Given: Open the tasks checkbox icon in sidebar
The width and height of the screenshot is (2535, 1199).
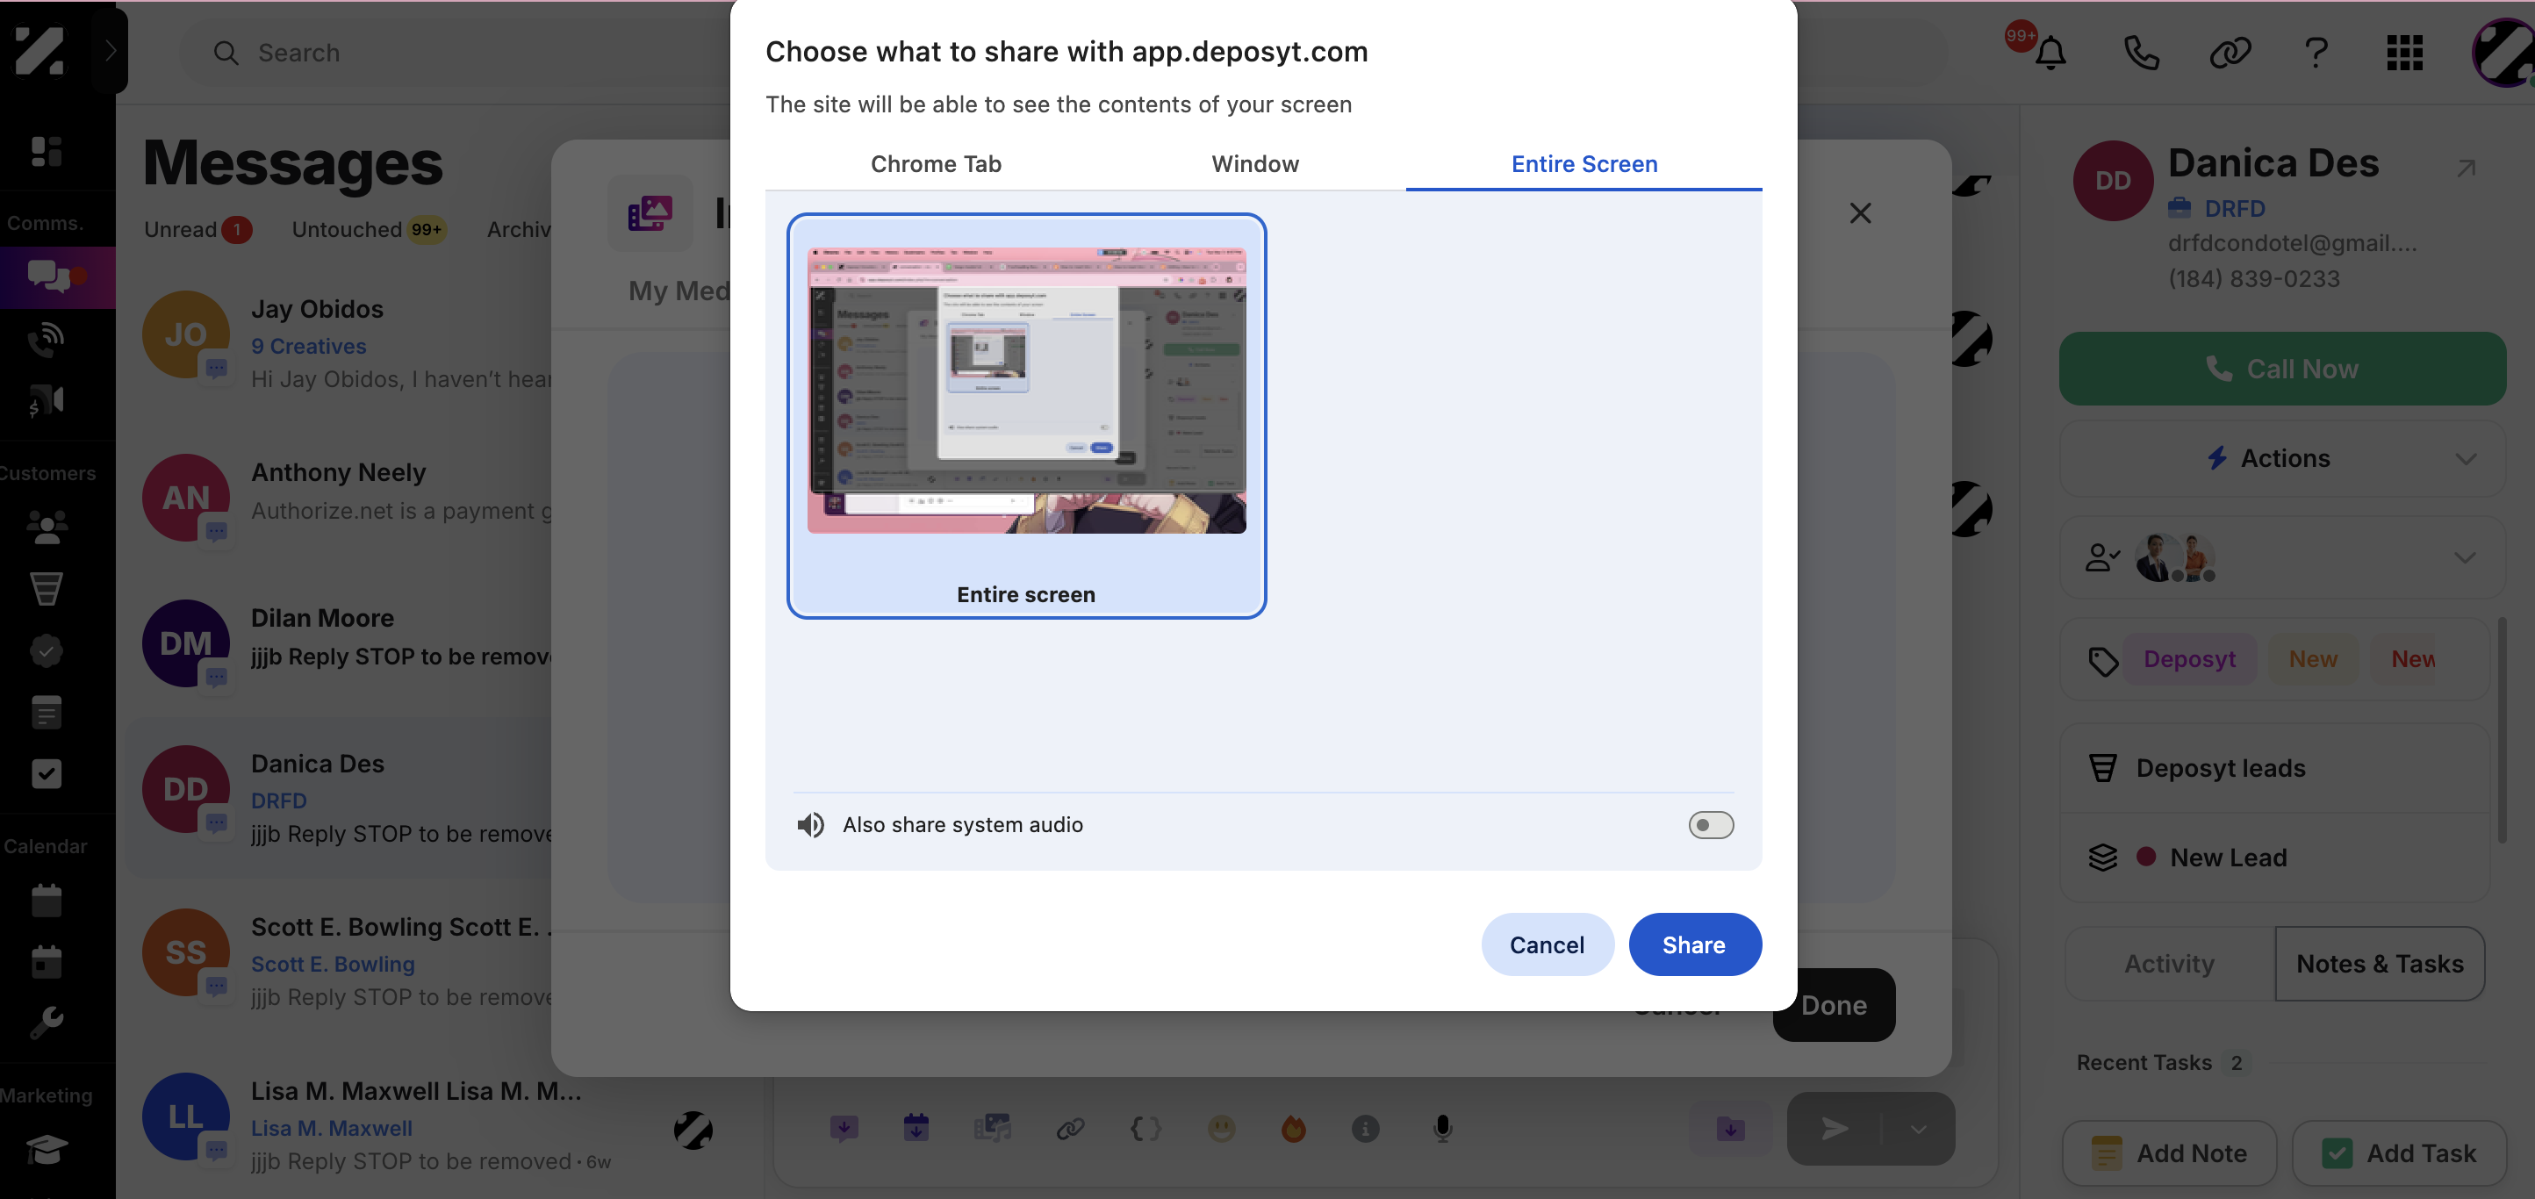Looking at the screenshot, I should [x=47, y=774].
